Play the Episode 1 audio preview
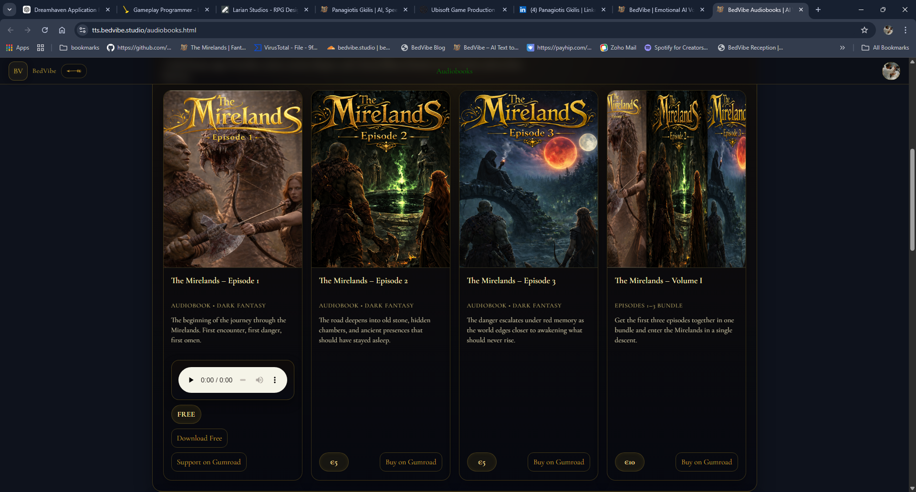Screen dimensions: 916x492 (x=191, y=380)
